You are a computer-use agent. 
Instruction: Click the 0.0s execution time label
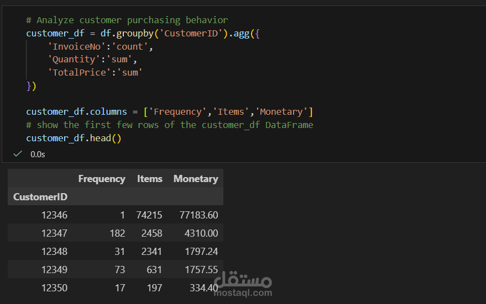[x=38, y=154]
